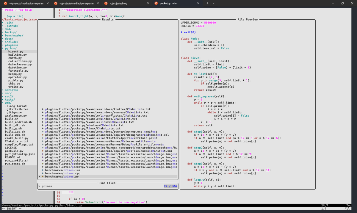Expand the web/ directory
Viewport: 357px width, 213px height.
pos(7,103)
